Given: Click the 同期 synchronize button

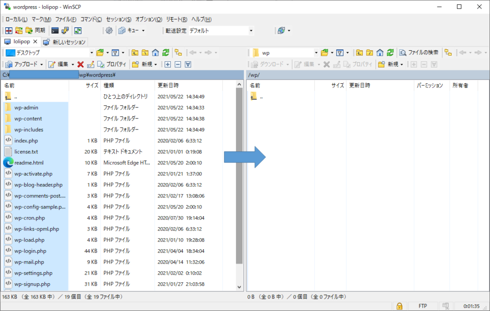Looking at the screenshot, I should point(35,31).
